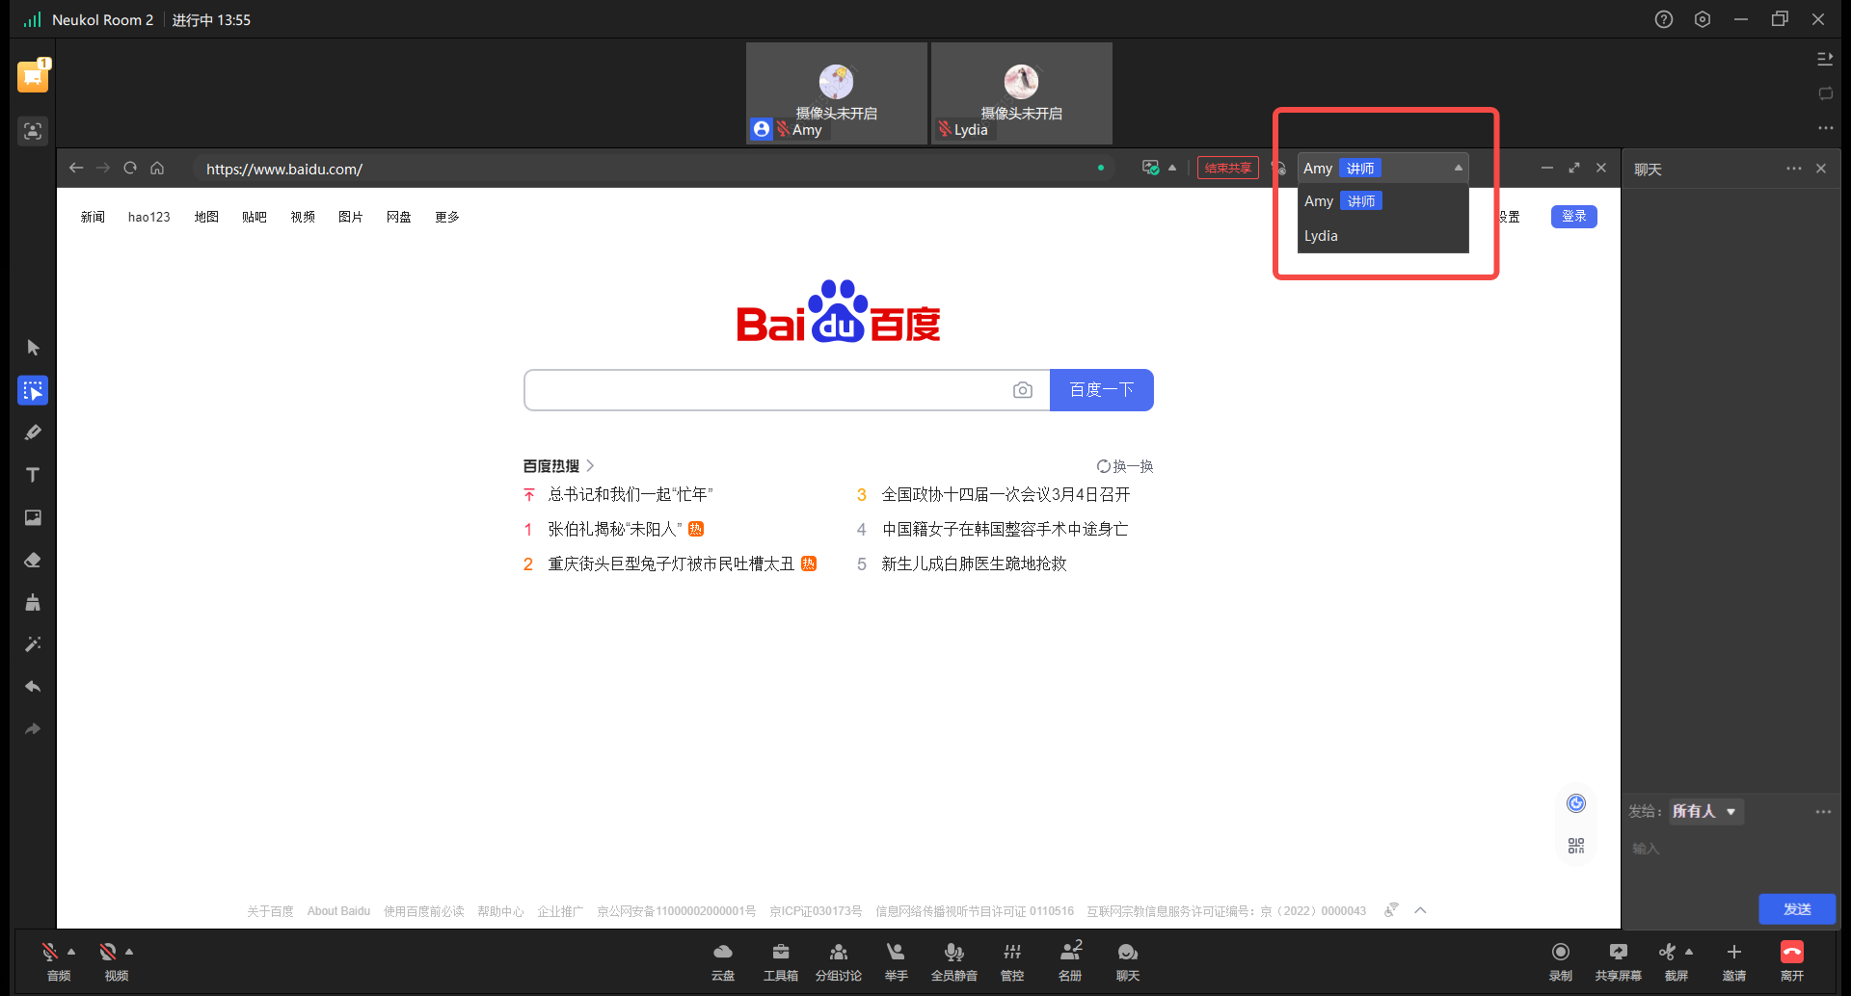Select the arrow pointer tool
This screenshot has height=996, width=1851.
(33, 348)
